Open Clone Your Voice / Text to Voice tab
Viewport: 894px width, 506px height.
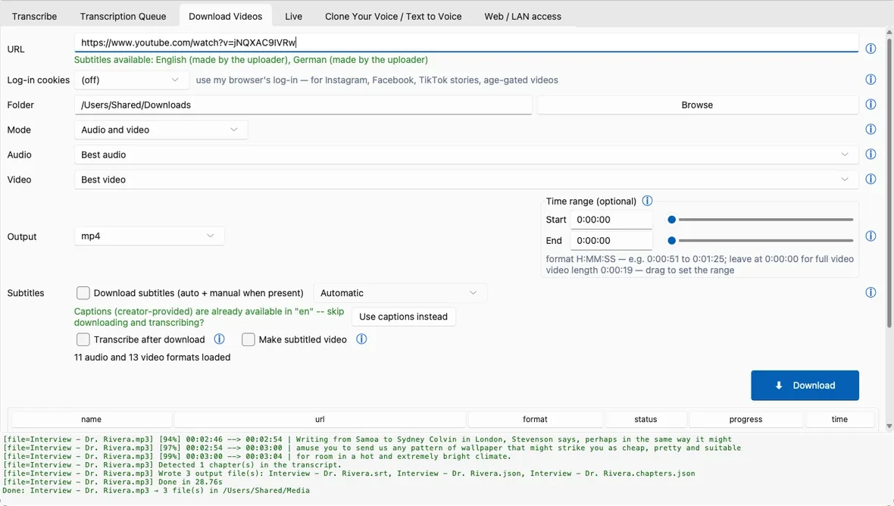coord(393,16)
